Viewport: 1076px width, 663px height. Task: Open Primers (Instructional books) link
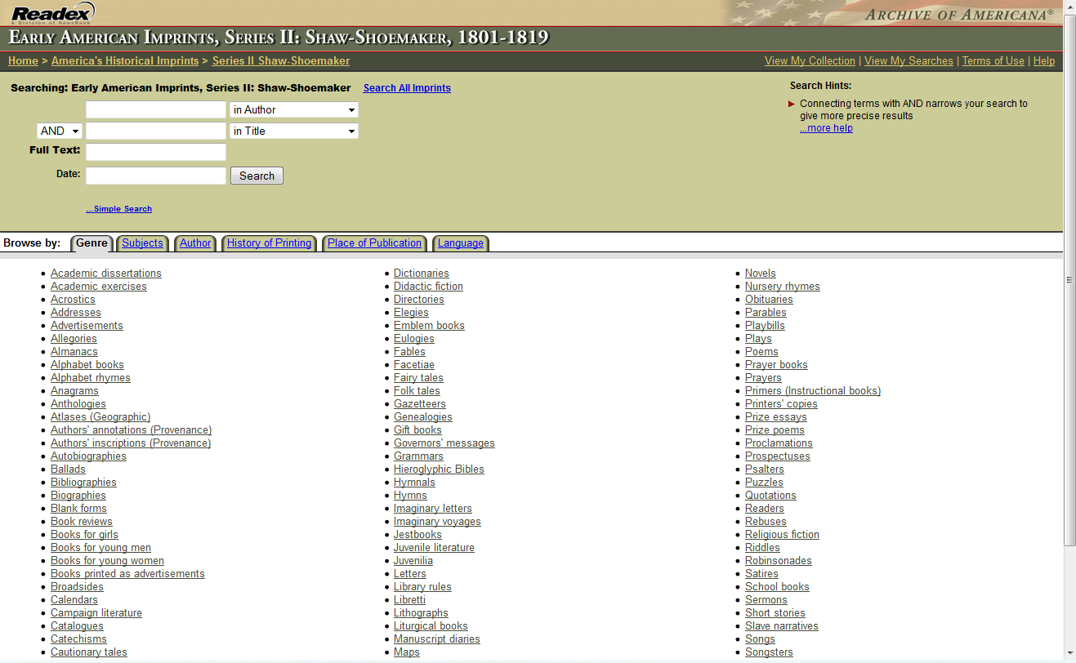[813, 391]
